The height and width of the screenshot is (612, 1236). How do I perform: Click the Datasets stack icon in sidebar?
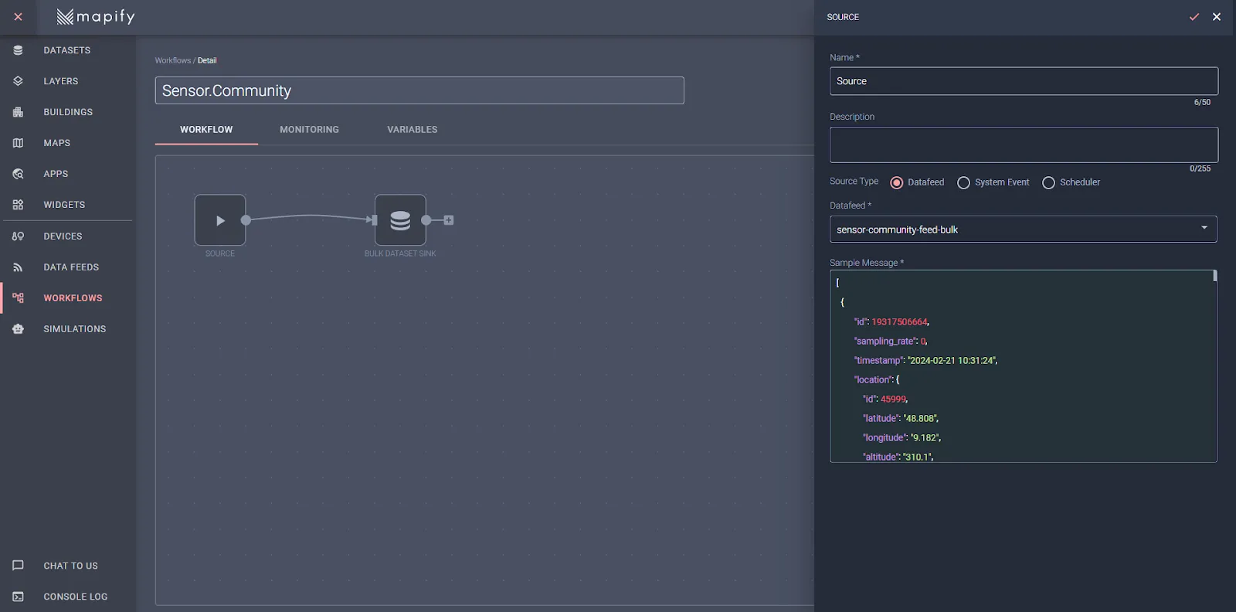(18, 50)
